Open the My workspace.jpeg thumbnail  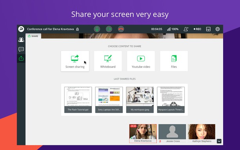pos(140,100)
